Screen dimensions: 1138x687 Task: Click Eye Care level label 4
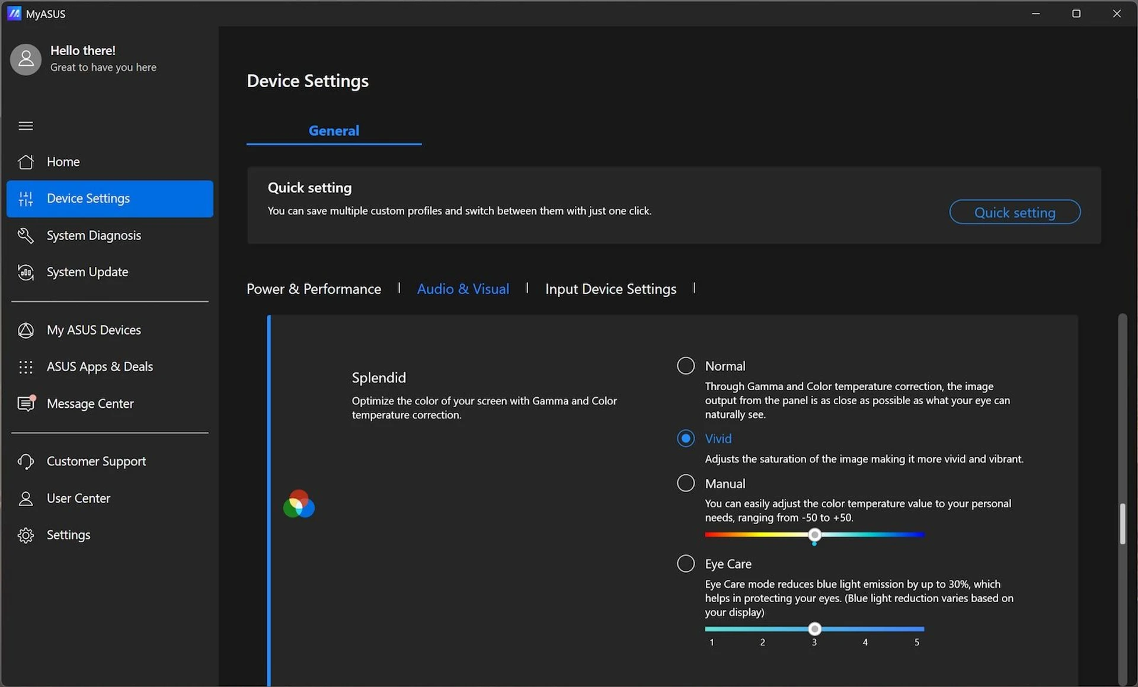865,643
